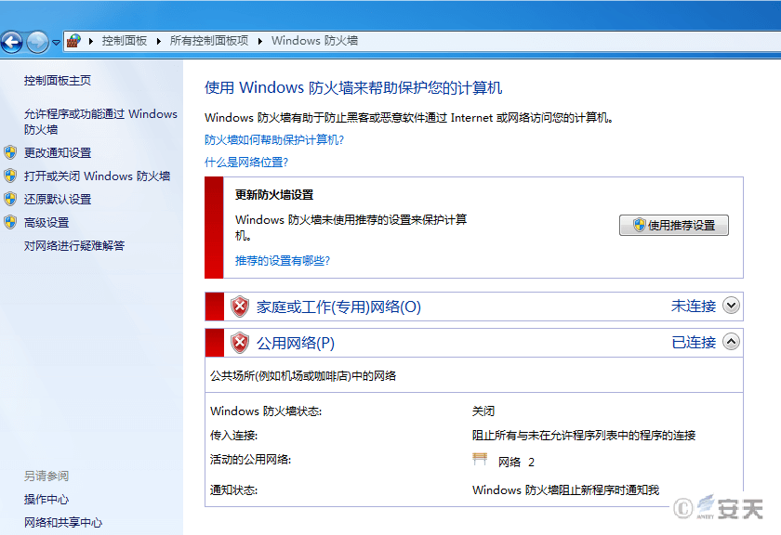This screenshot has height=535, width=781.
Task: Expand dropdown arrow after 所有控制面板项
Action: coord(260,41)
